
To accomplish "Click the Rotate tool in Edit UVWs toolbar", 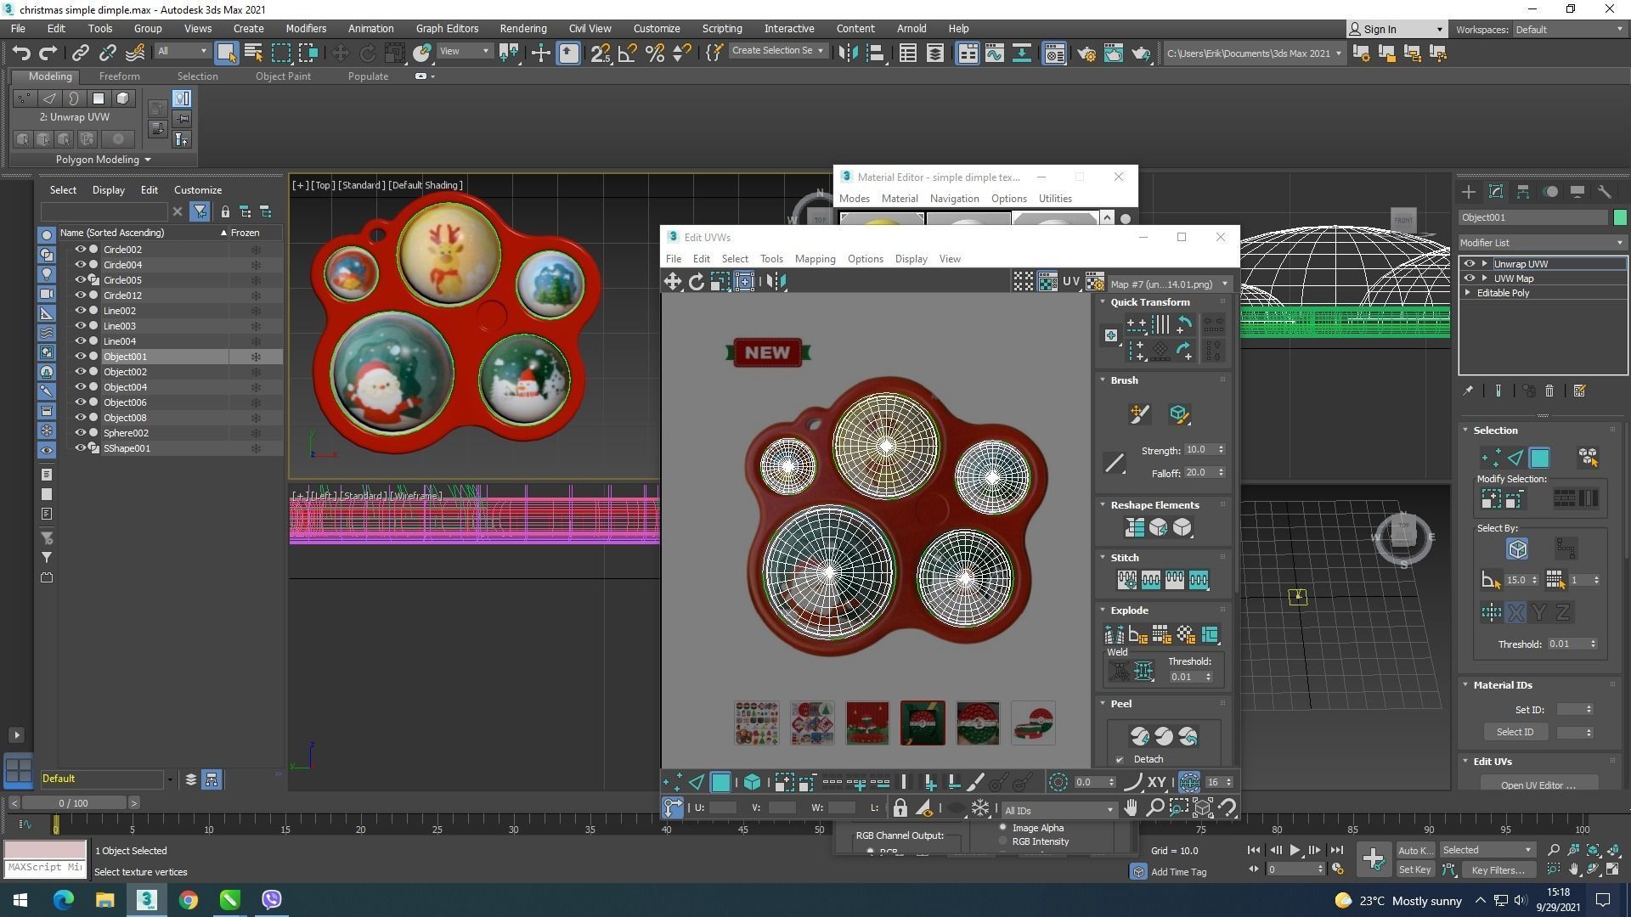I will (x=697, y=282).
